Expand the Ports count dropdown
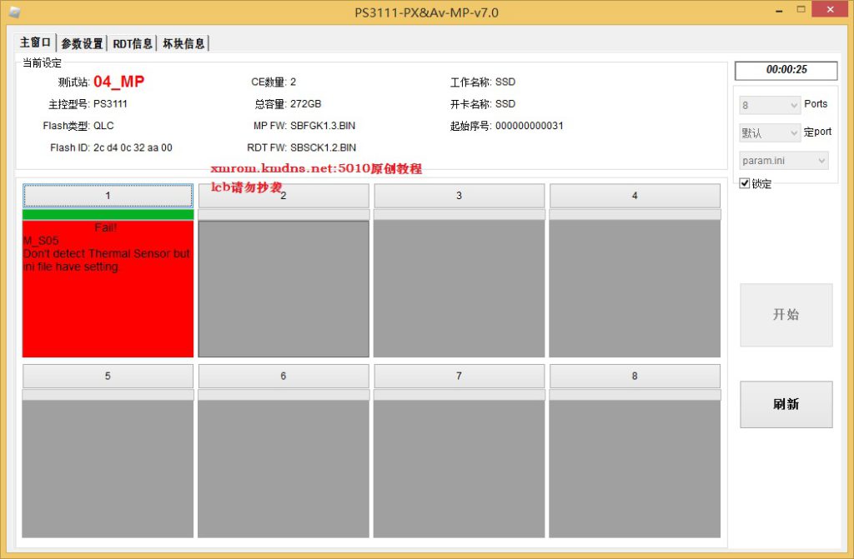 pos(769,105)
